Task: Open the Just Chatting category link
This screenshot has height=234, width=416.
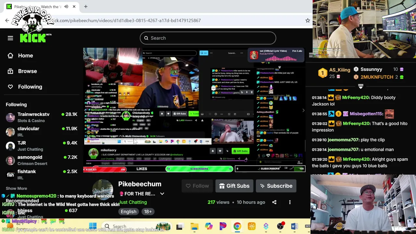Action: (x=133, y=202)
